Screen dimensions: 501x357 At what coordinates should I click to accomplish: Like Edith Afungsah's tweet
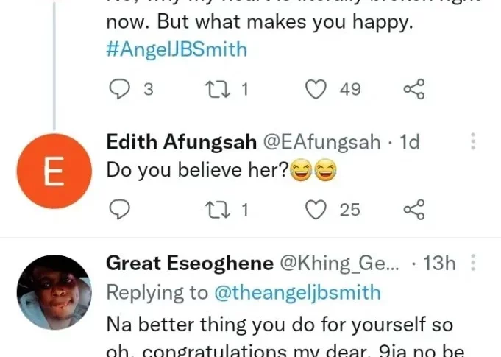point(316,210)
